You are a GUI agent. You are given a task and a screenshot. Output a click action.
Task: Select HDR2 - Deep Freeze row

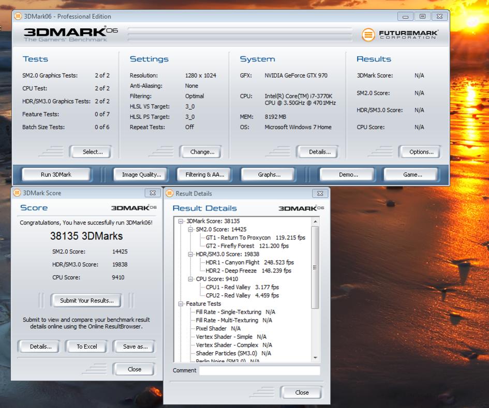point(248,270)
